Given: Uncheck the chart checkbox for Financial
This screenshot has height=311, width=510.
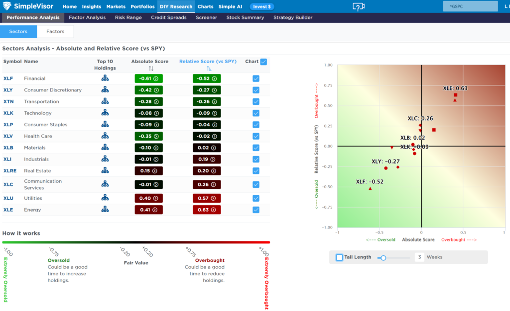Looking at the screenshot, I should click(x=256, y=78).
